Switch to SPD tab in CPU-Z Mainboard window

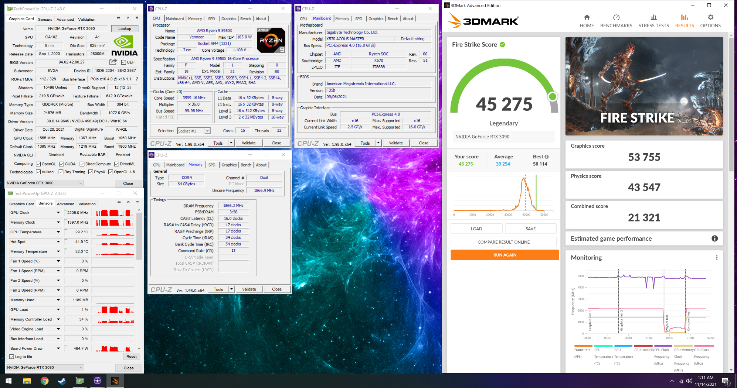click(359, 18)
